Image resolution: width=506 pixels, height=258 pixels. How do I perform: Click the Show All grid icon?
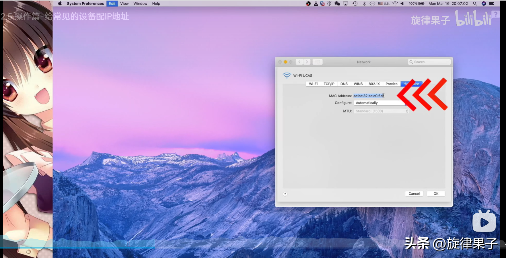click(x=318, y=62)
